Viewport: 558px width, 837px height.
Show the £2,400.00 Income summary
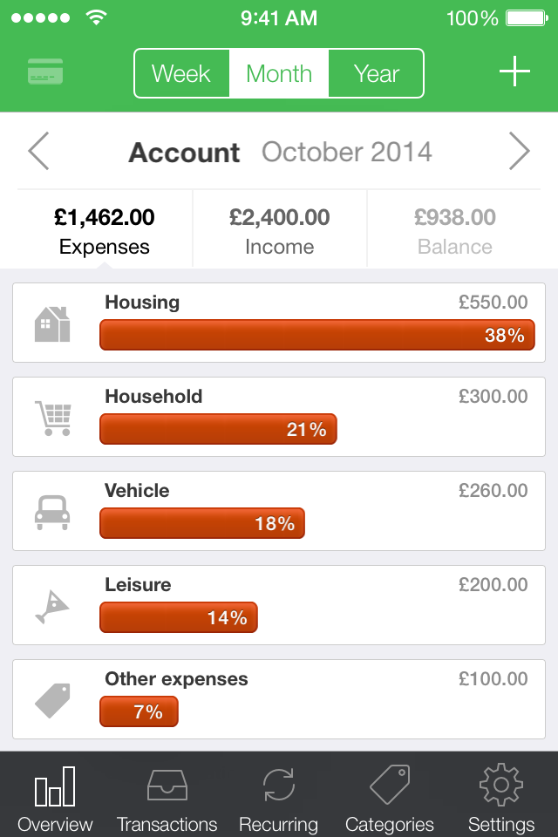pos(279,229)
